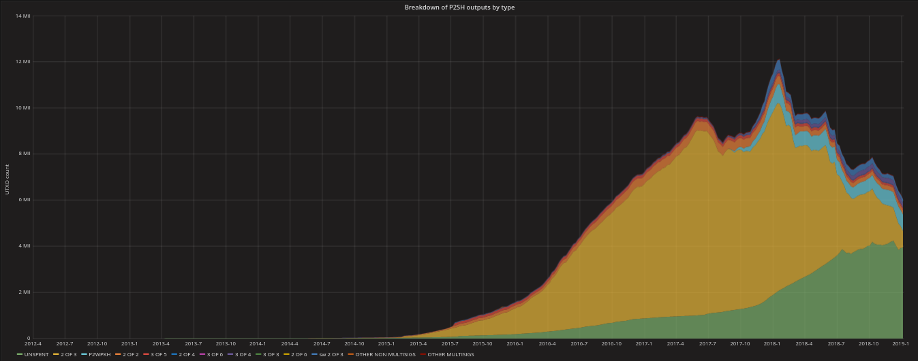
Task: Click the 3 OF 6 legend color line
Action: [202, 354]
